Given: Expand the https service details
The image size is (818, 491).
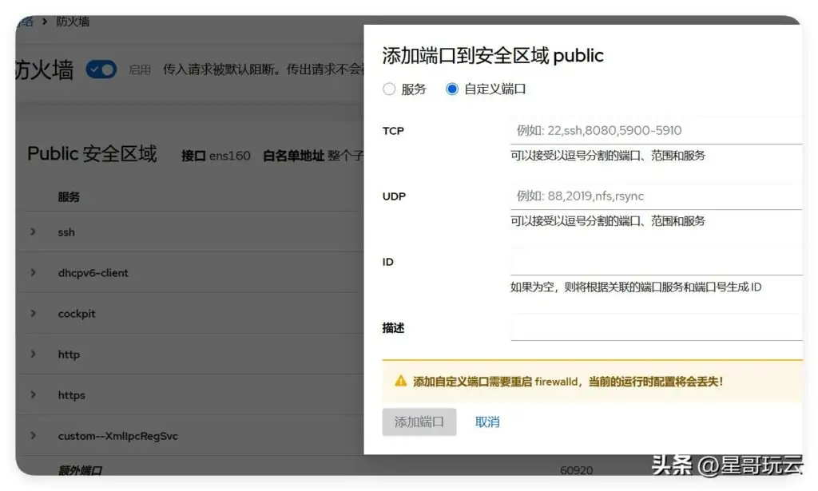Looking at the screenshot, I should coord(32,394).
